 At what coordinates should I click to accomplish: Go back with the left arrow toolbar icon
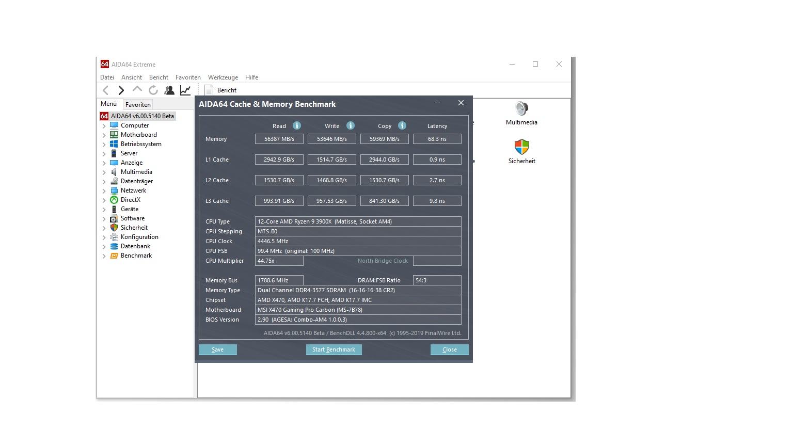[x=106, y=90]
